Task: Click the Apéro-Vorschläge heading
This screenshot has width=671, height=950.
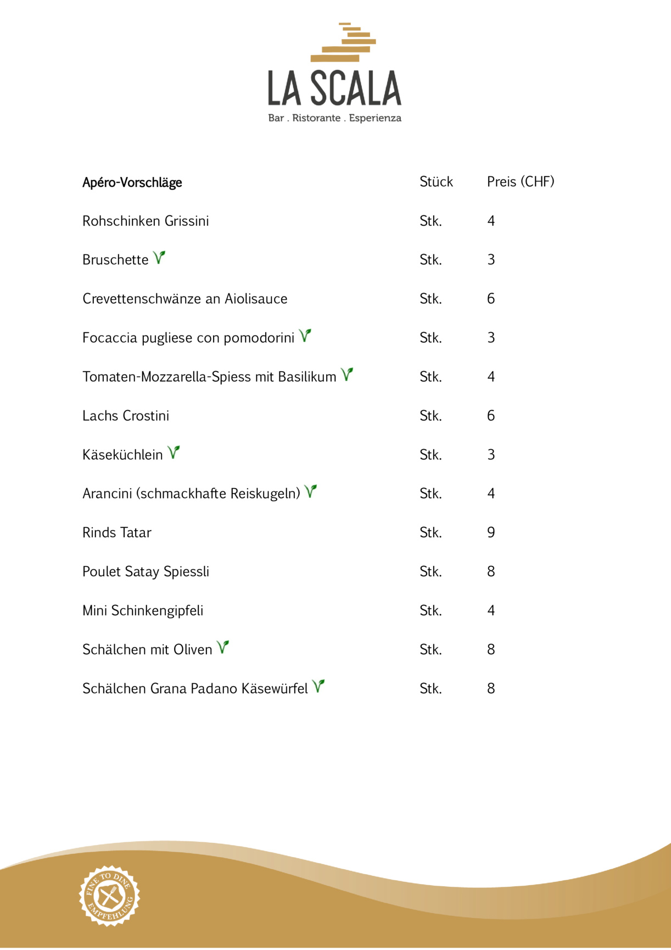Action: [x=132, y=183]
